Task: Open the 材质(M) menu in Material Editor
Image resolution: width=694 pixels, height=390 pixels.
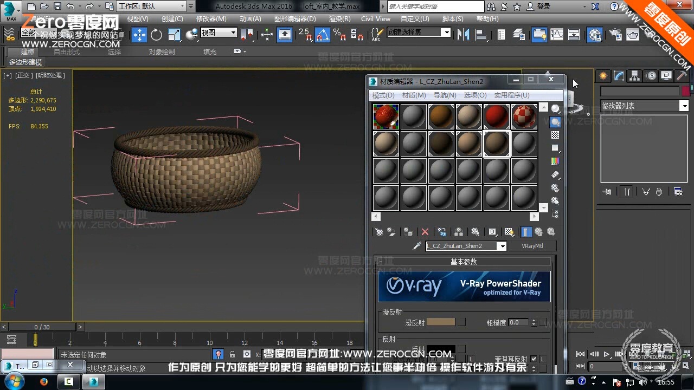Action: pyautogui.click(x=414, y=95)
